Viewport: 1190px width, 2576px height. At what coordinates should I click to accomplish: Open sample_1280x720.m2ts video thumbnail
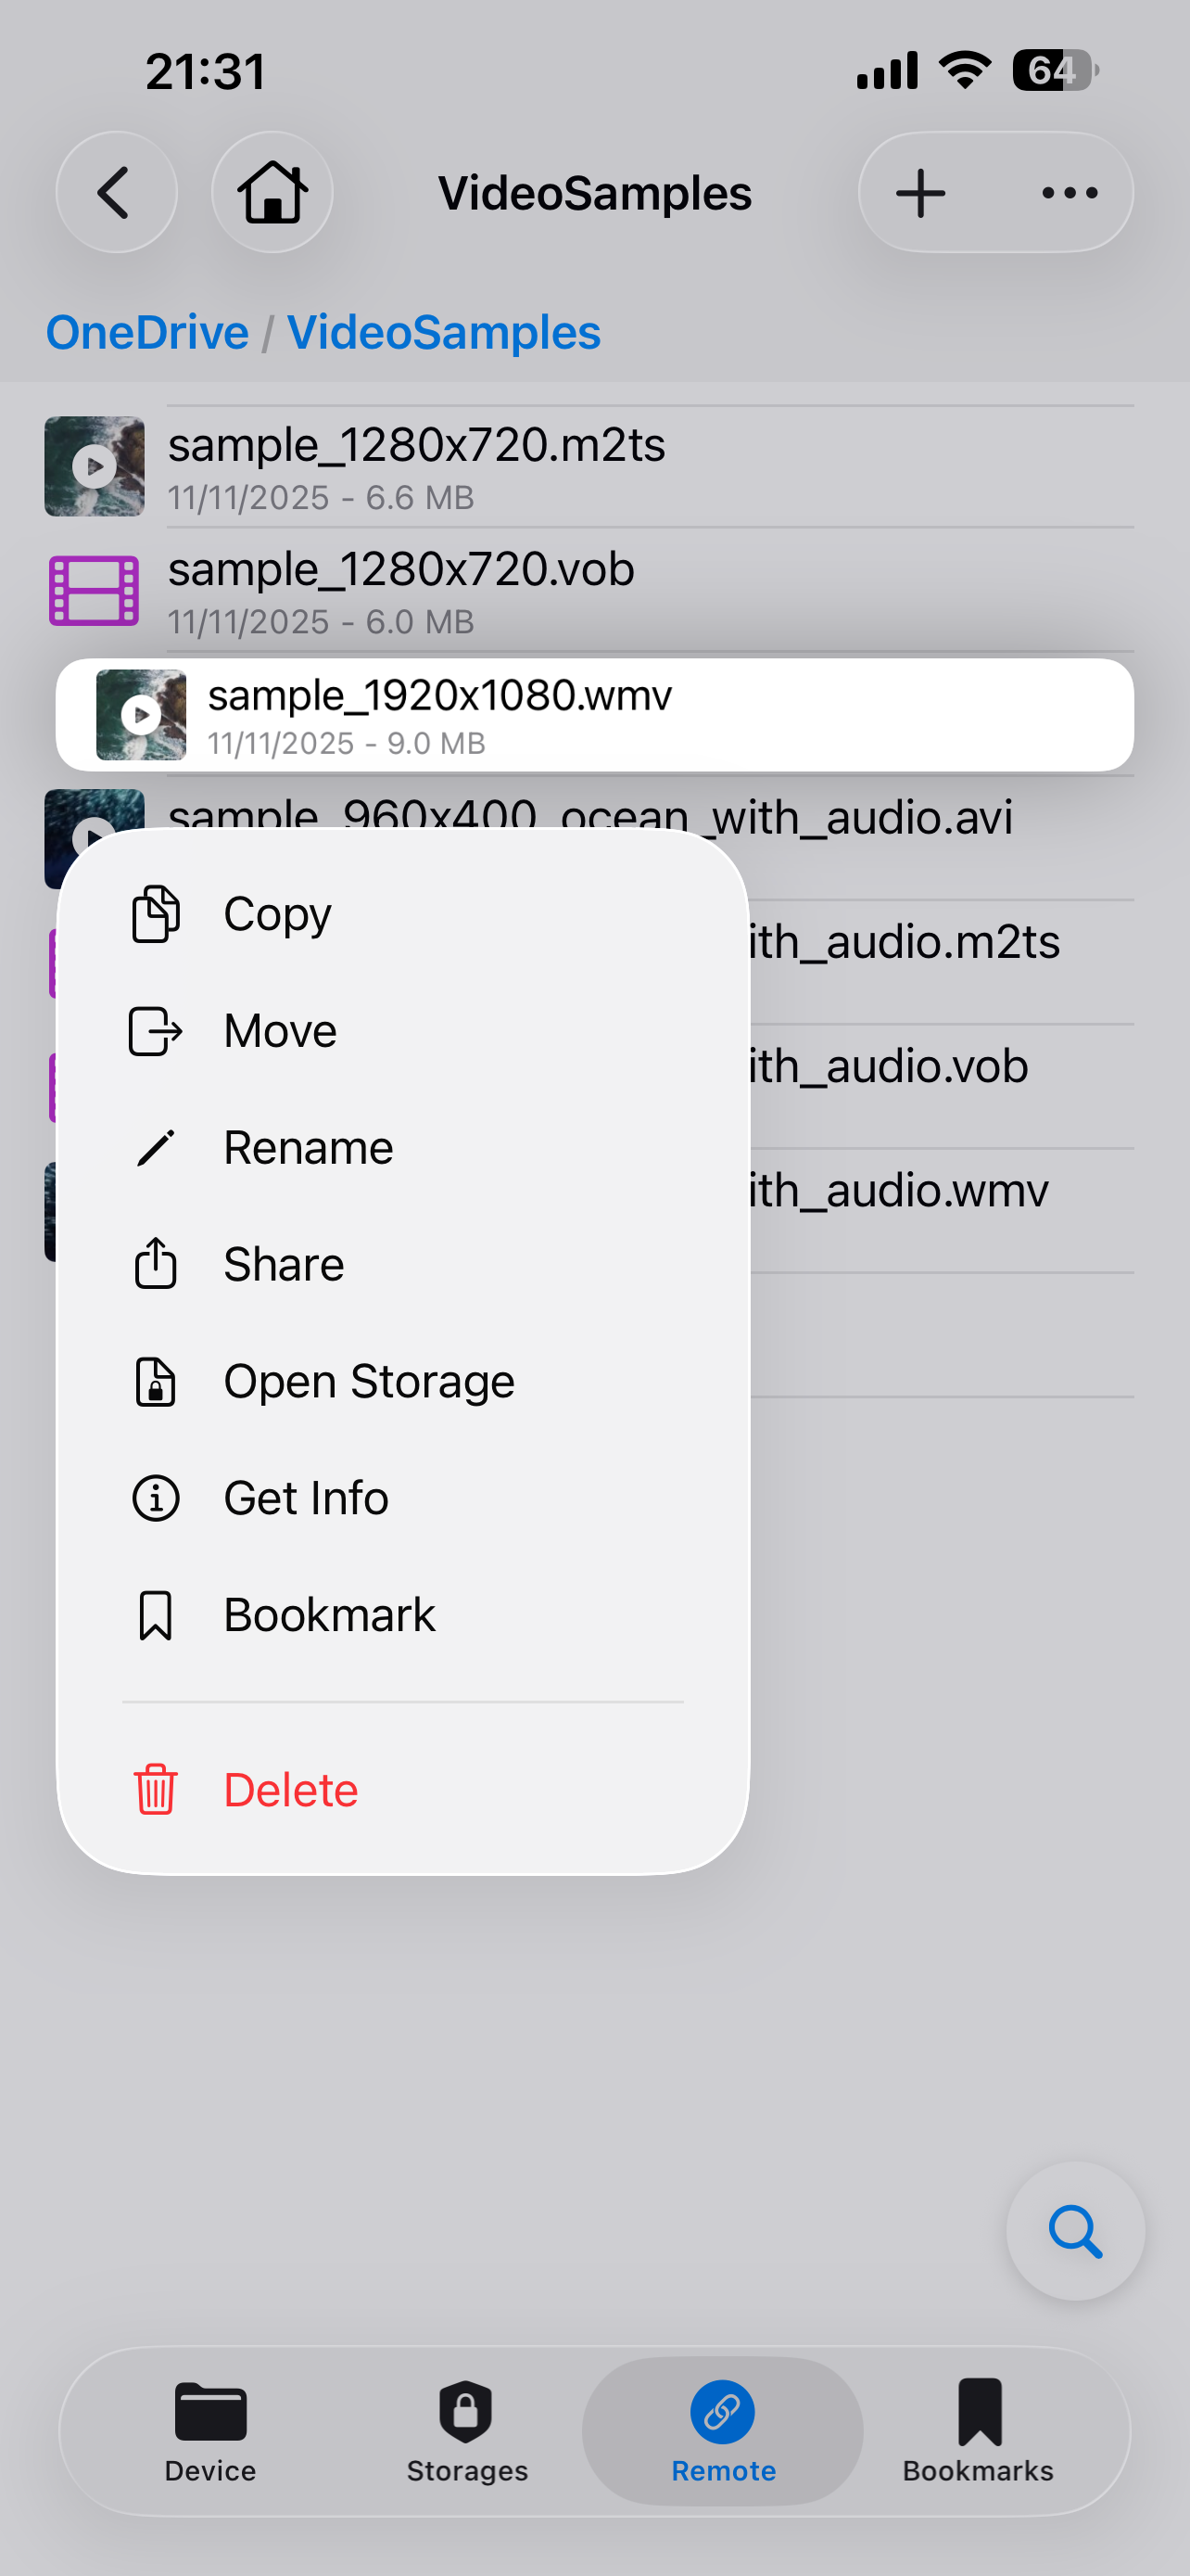pos(94,466)
